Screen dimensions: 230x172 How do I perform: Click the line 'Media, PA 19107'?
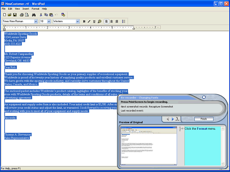pyautogui.click(x=14, y=40)
